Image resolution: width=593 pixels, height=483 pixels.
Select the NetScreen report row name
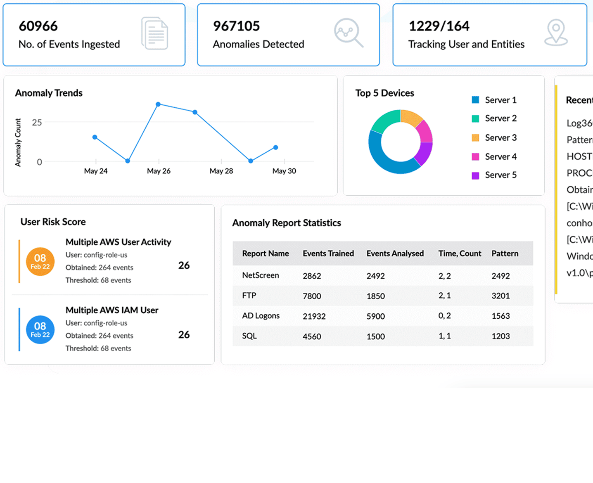[x=261, y=275]
